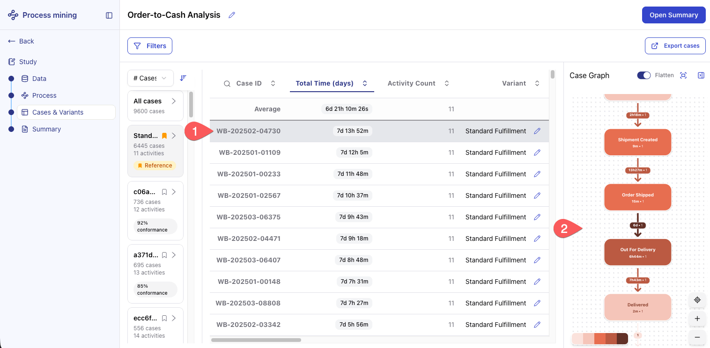Click the Shipment Created graph node

click(637, 142)
